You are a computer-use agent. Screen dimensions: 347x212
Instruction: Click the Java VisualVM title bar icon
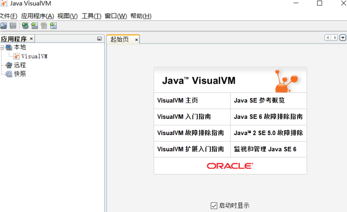coord(4,3)
